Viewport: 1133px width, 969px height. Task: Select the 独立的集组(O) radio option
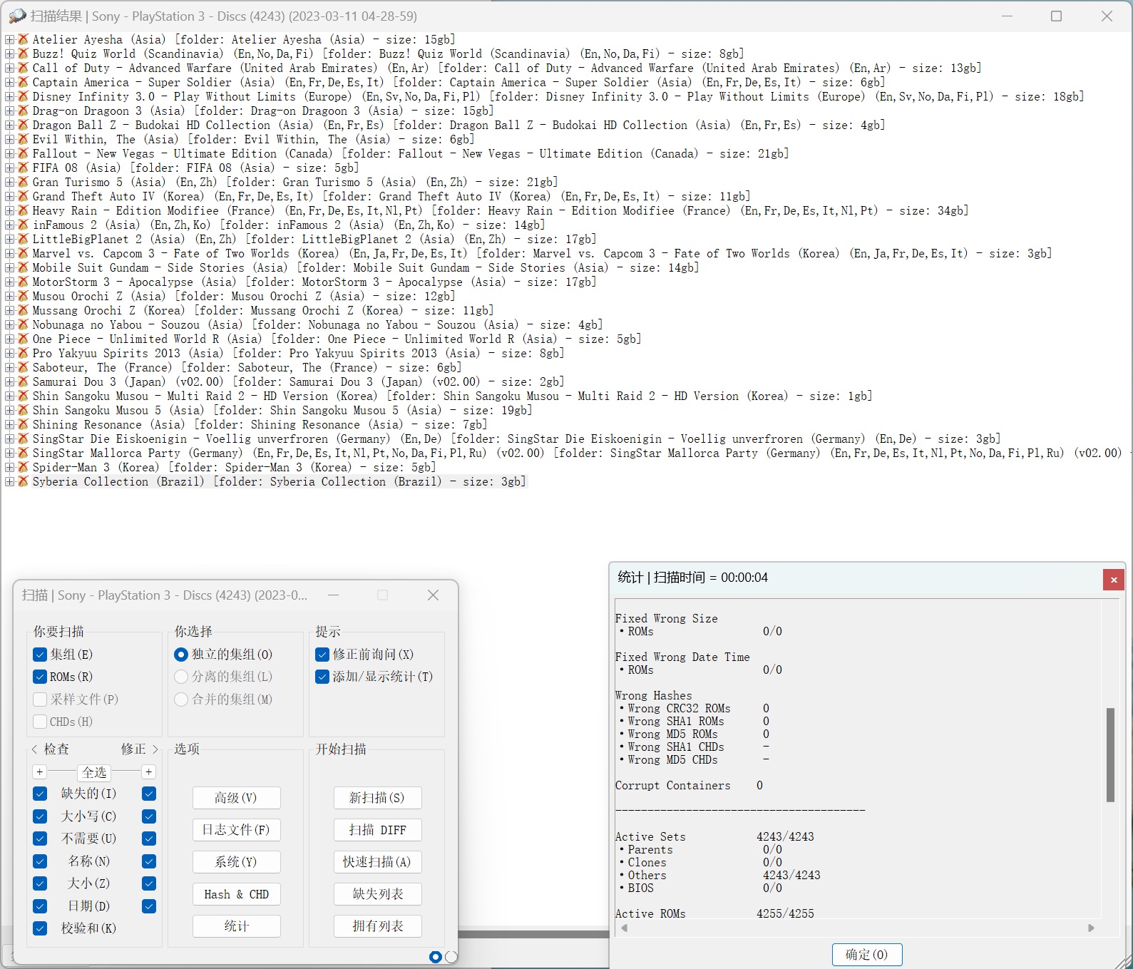click(181, 655)
